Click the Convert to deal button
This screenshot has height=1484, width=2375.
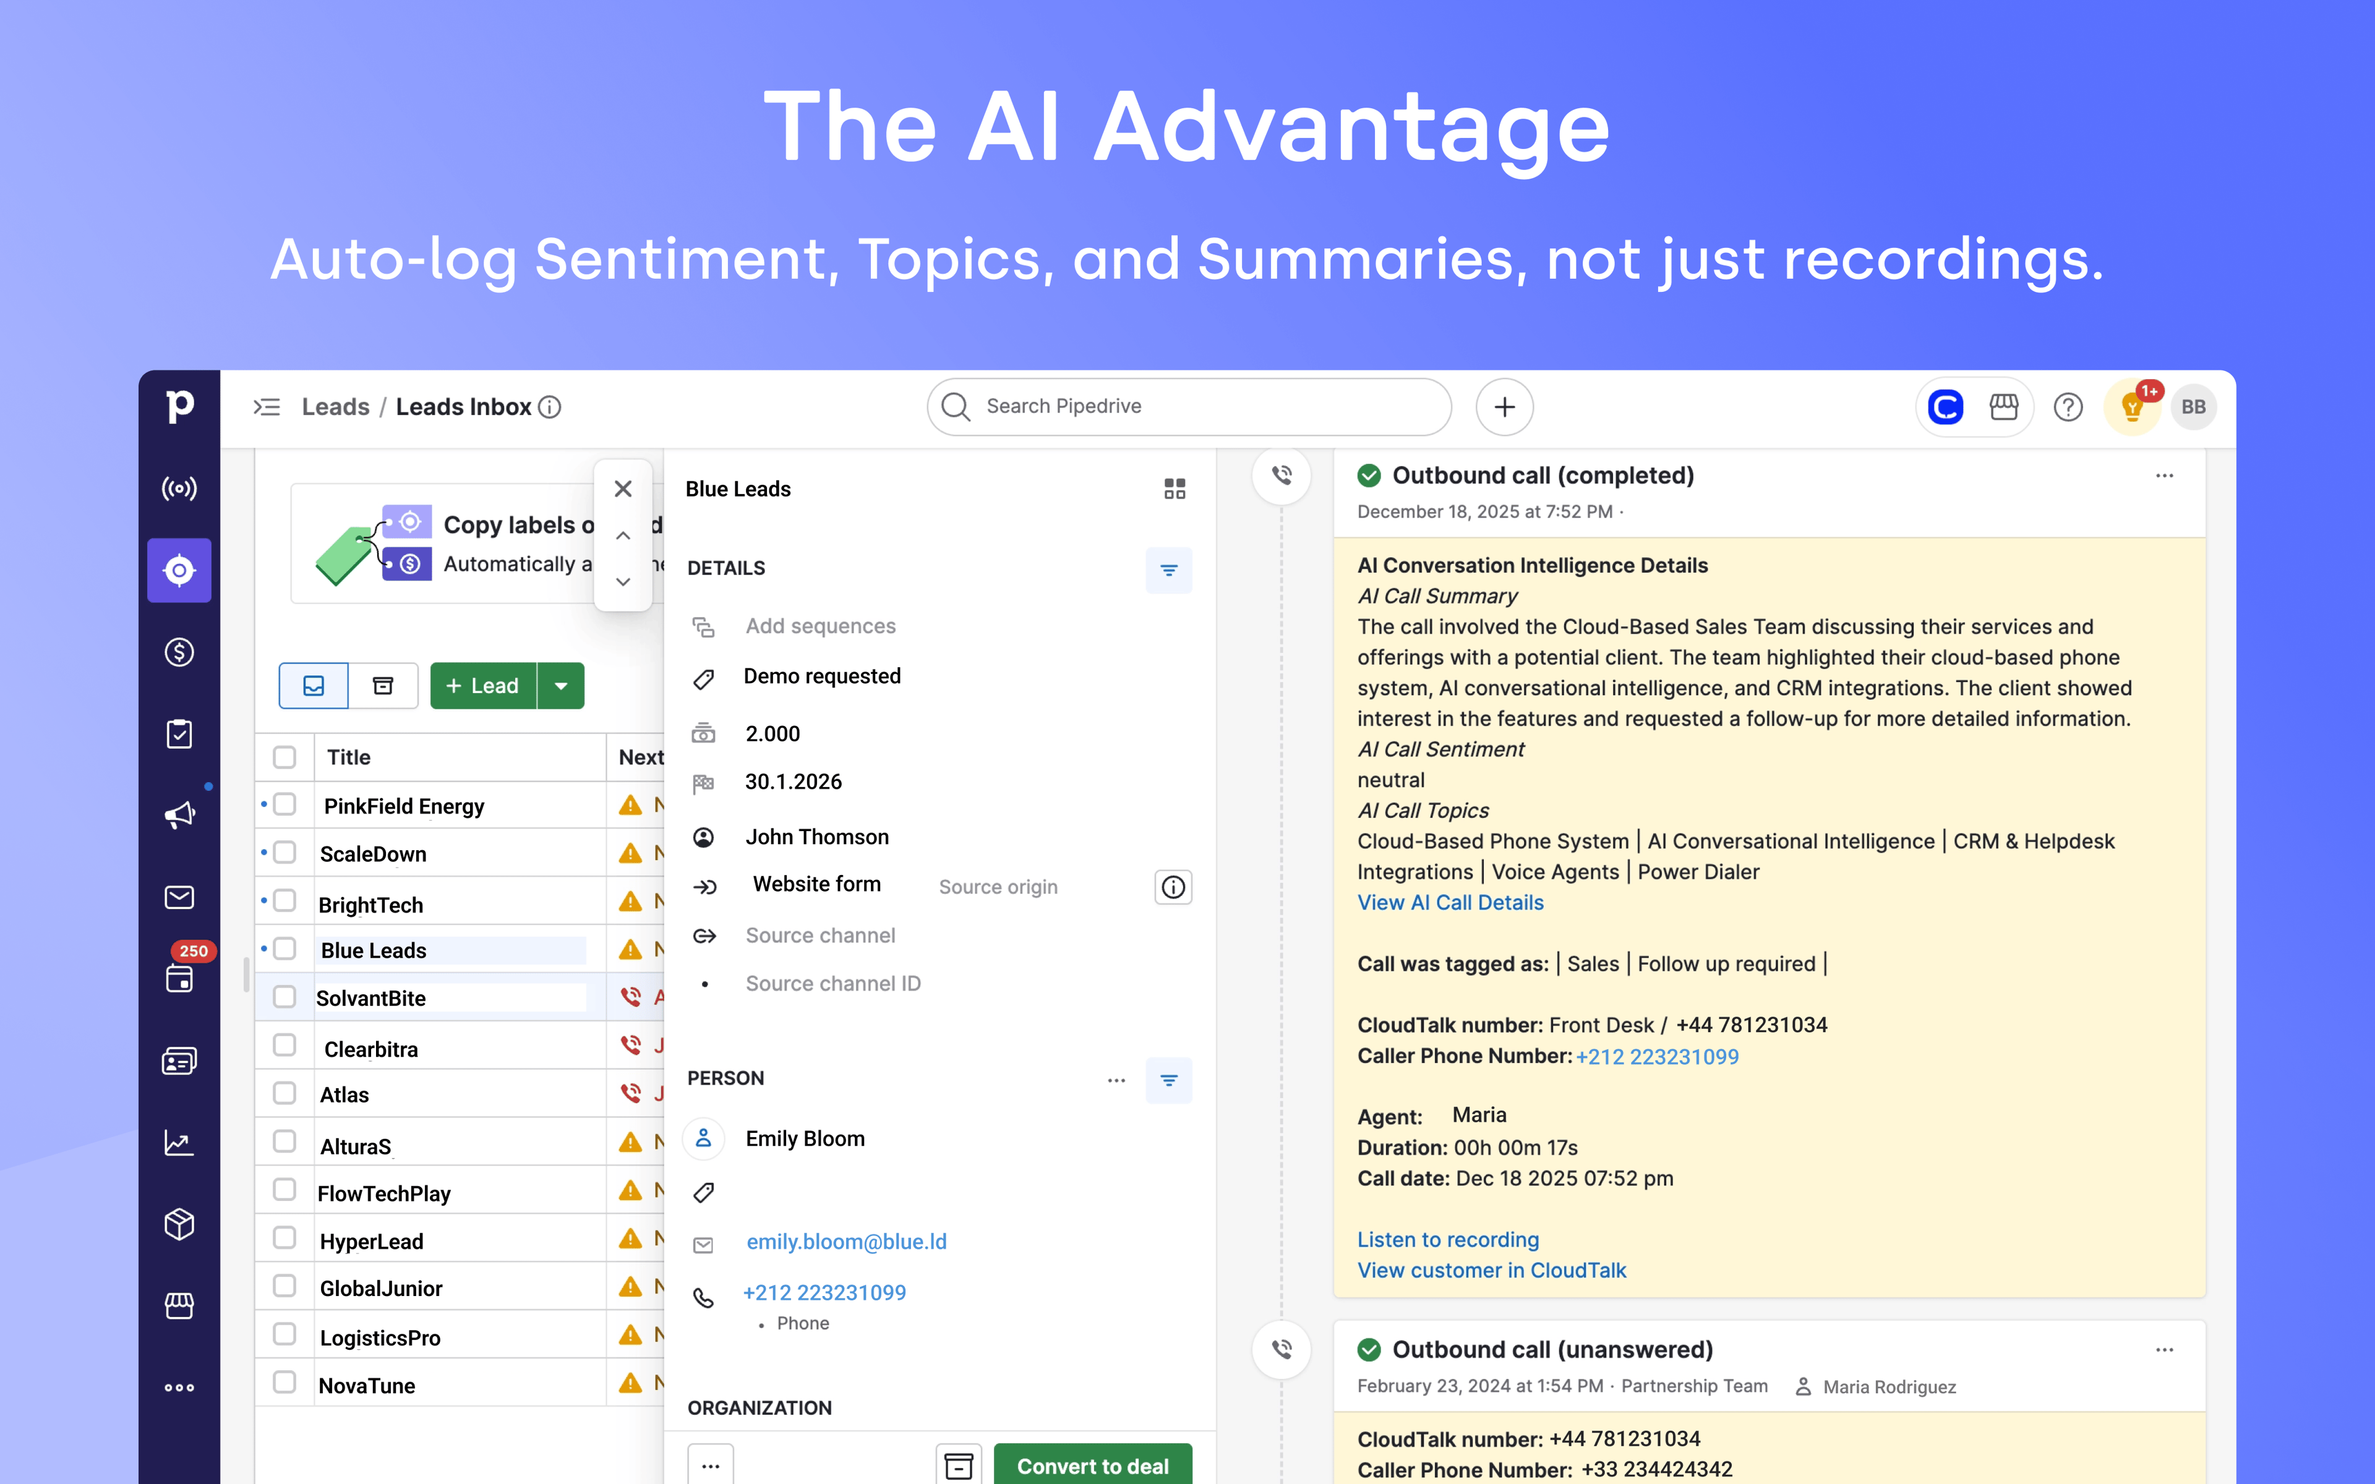click(x=1093, y=1465)
